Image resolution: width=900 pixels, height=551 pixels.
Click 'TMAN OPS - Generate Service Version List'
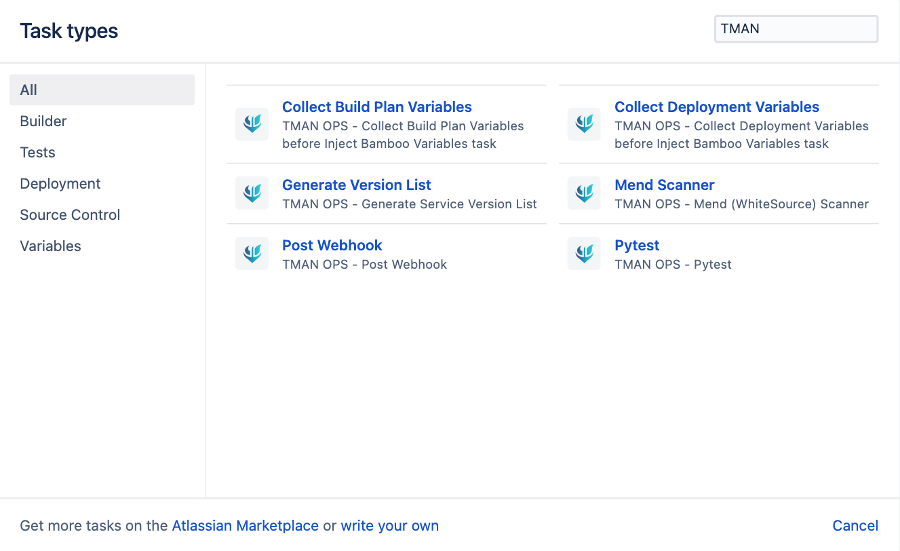410,204
